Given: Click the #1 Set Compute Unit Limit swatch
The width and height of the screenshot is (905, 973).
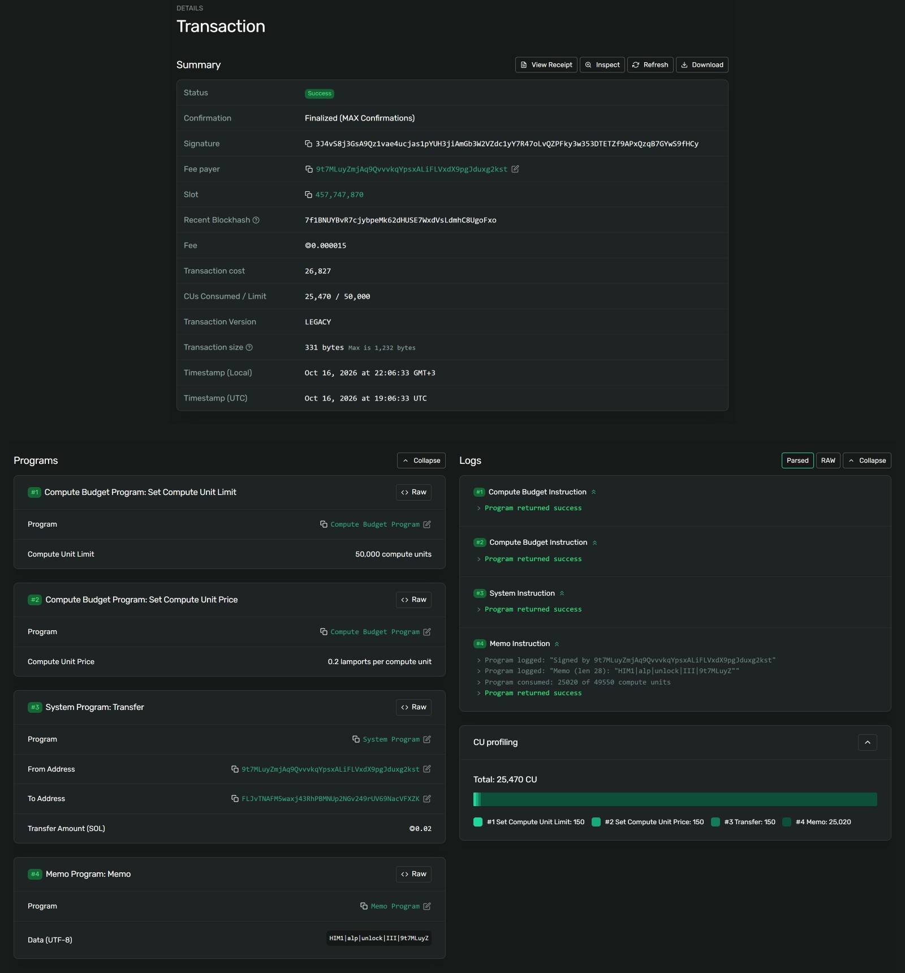Looking at the screenshot, I should [478, 822].
